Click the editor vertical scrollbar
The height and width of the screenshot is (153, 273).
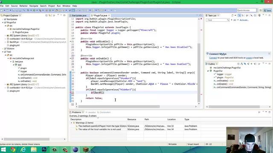click(199, 73)
